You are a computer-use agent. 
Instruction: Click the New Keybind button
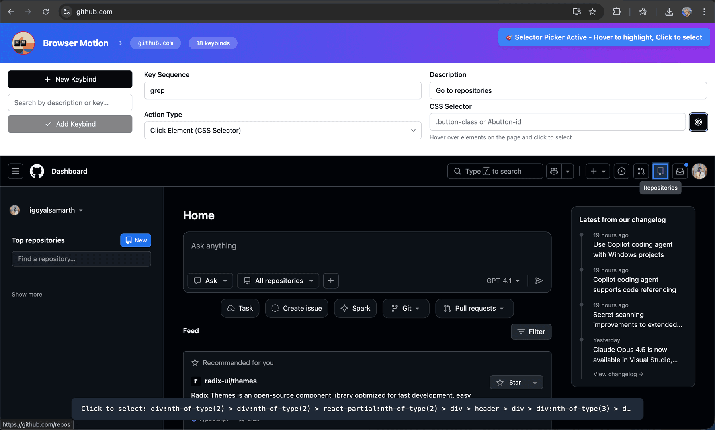[x=70, y=79]
